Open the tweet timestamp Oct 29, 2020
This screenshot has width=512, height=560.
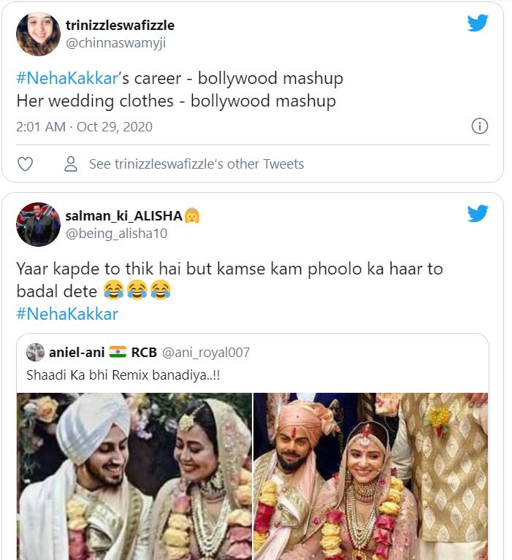pyautogui.click(x=84, y=126)
